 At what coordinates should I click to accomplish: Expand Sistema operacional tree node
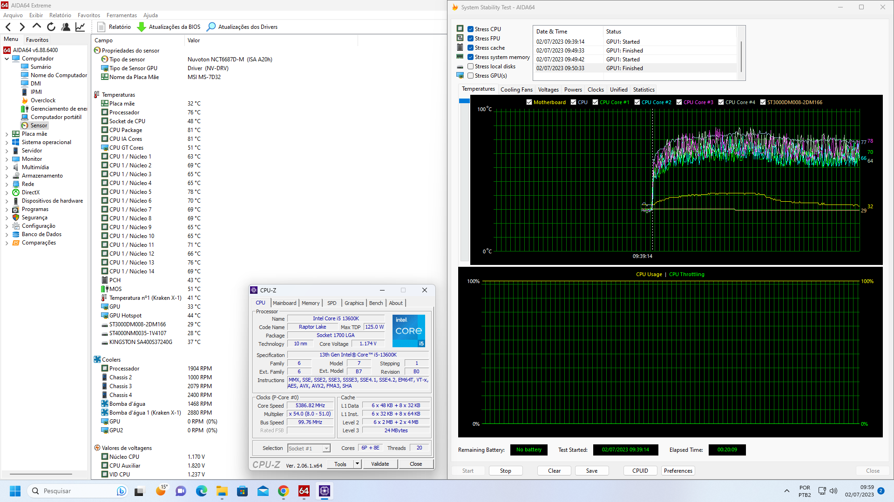click(x=7, y=142)
